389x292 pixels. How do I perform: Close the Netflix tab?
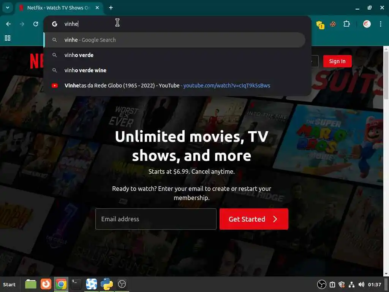(97, 8)
